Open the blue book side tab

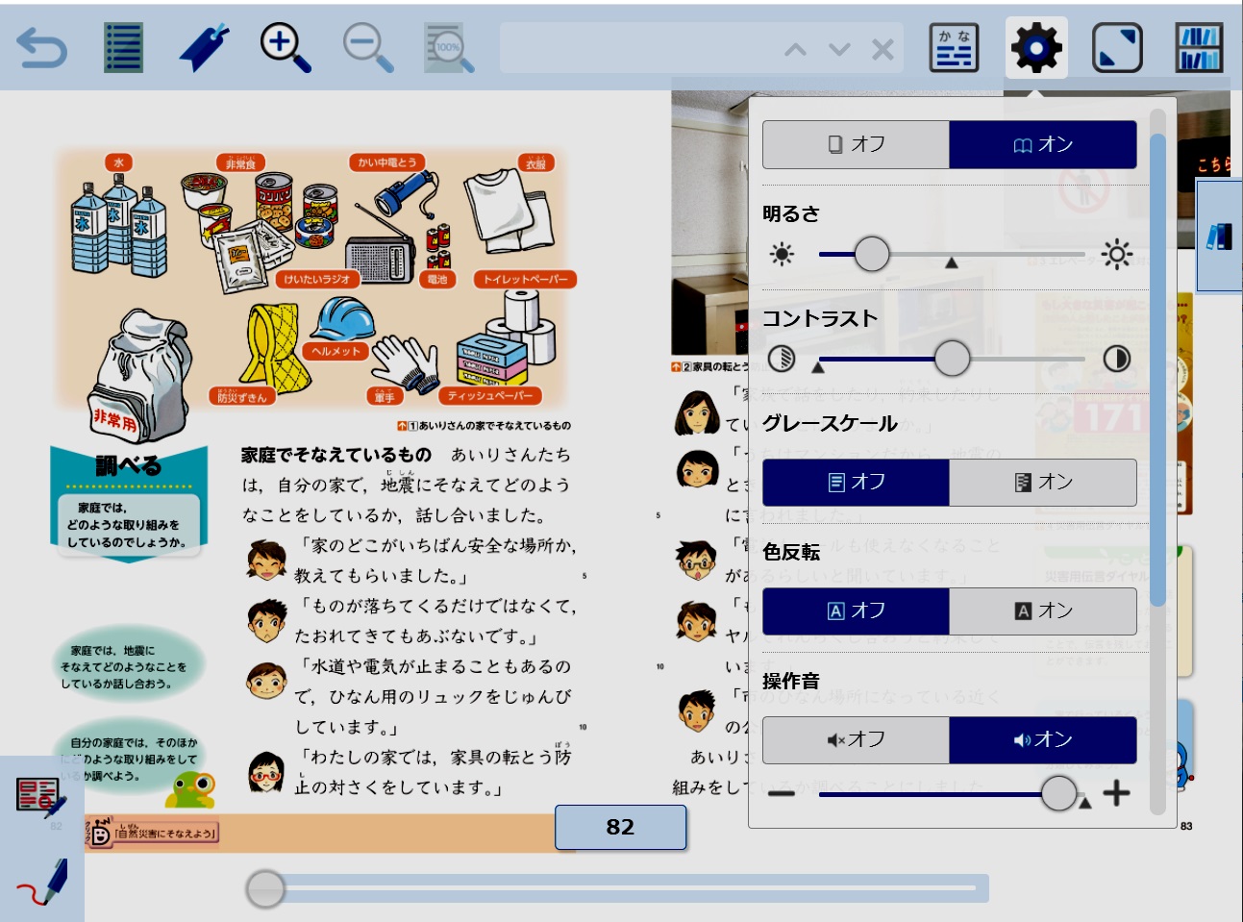[1219, 236]
